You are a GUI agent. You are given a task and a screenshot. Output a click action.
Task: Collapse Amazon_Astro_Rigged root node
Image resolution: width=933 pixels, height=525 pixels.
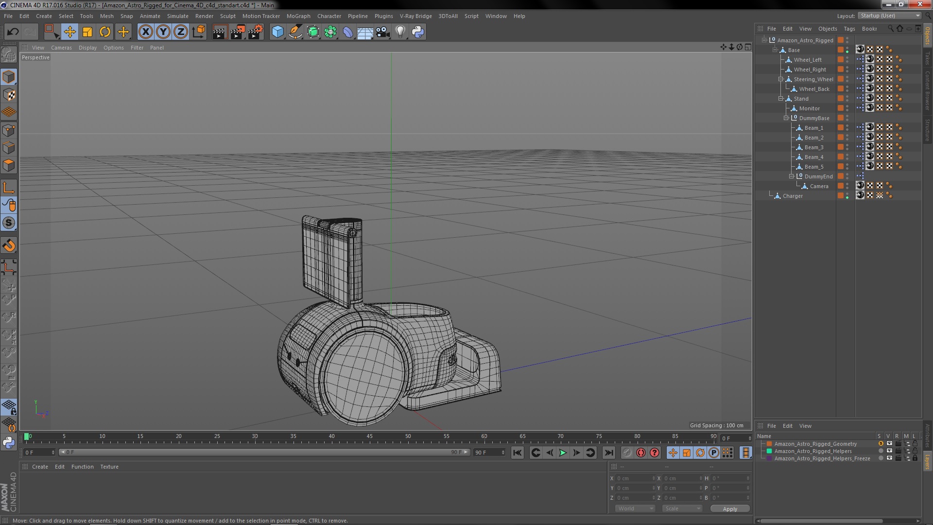[764, 40]
